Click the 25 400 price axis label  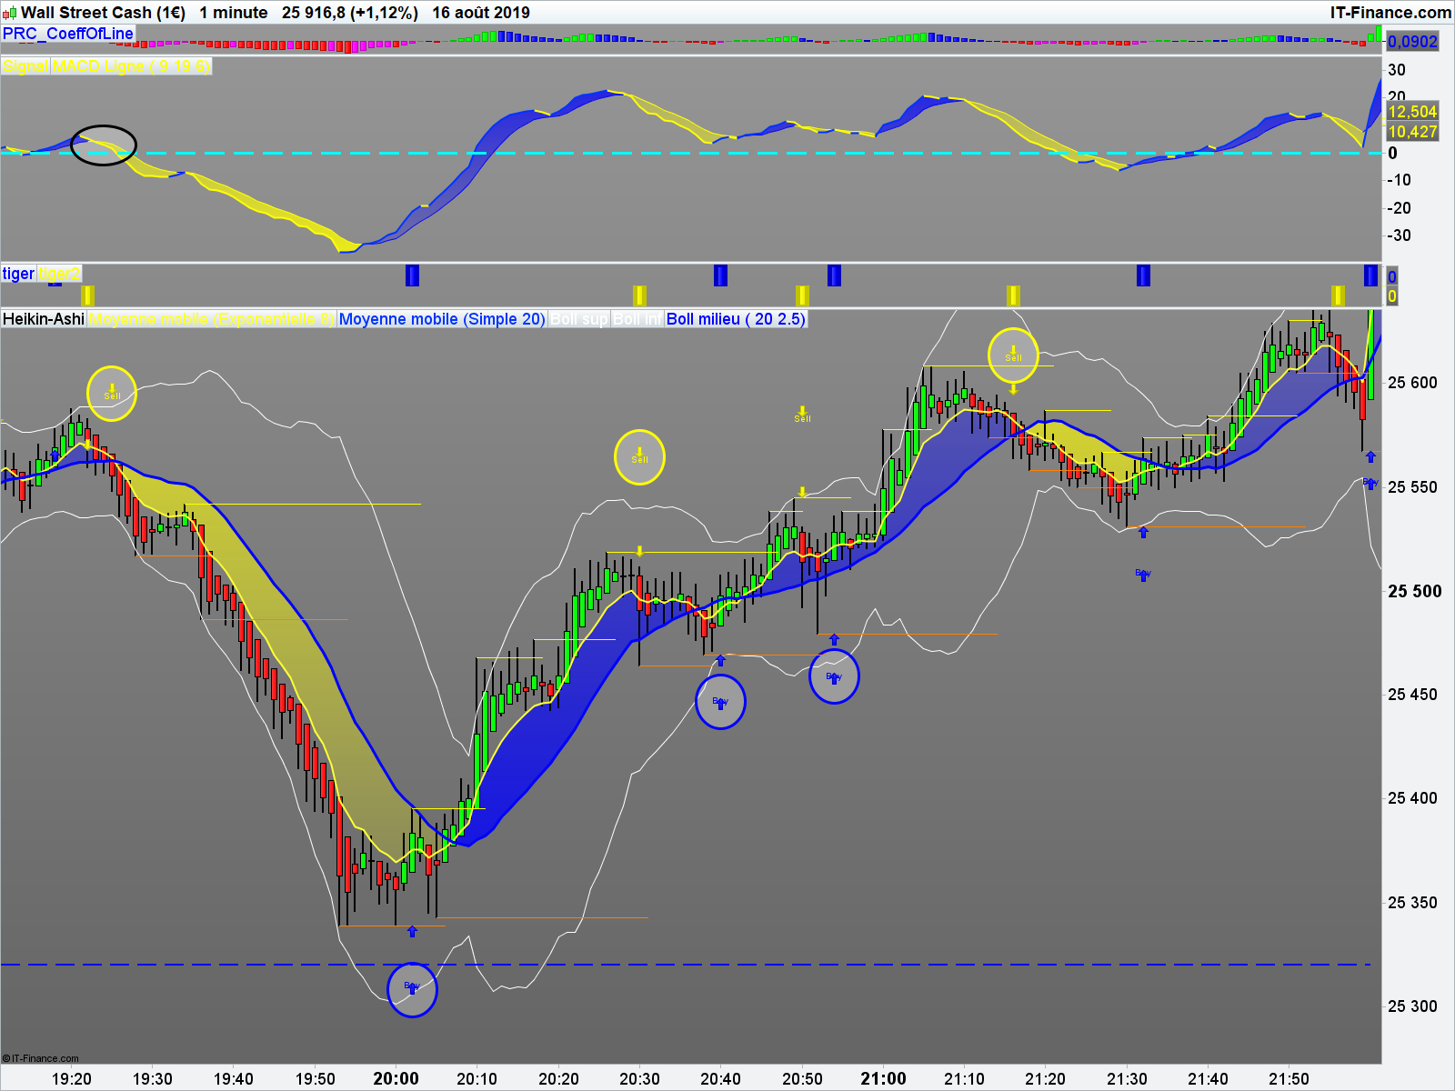[1412, 798]
